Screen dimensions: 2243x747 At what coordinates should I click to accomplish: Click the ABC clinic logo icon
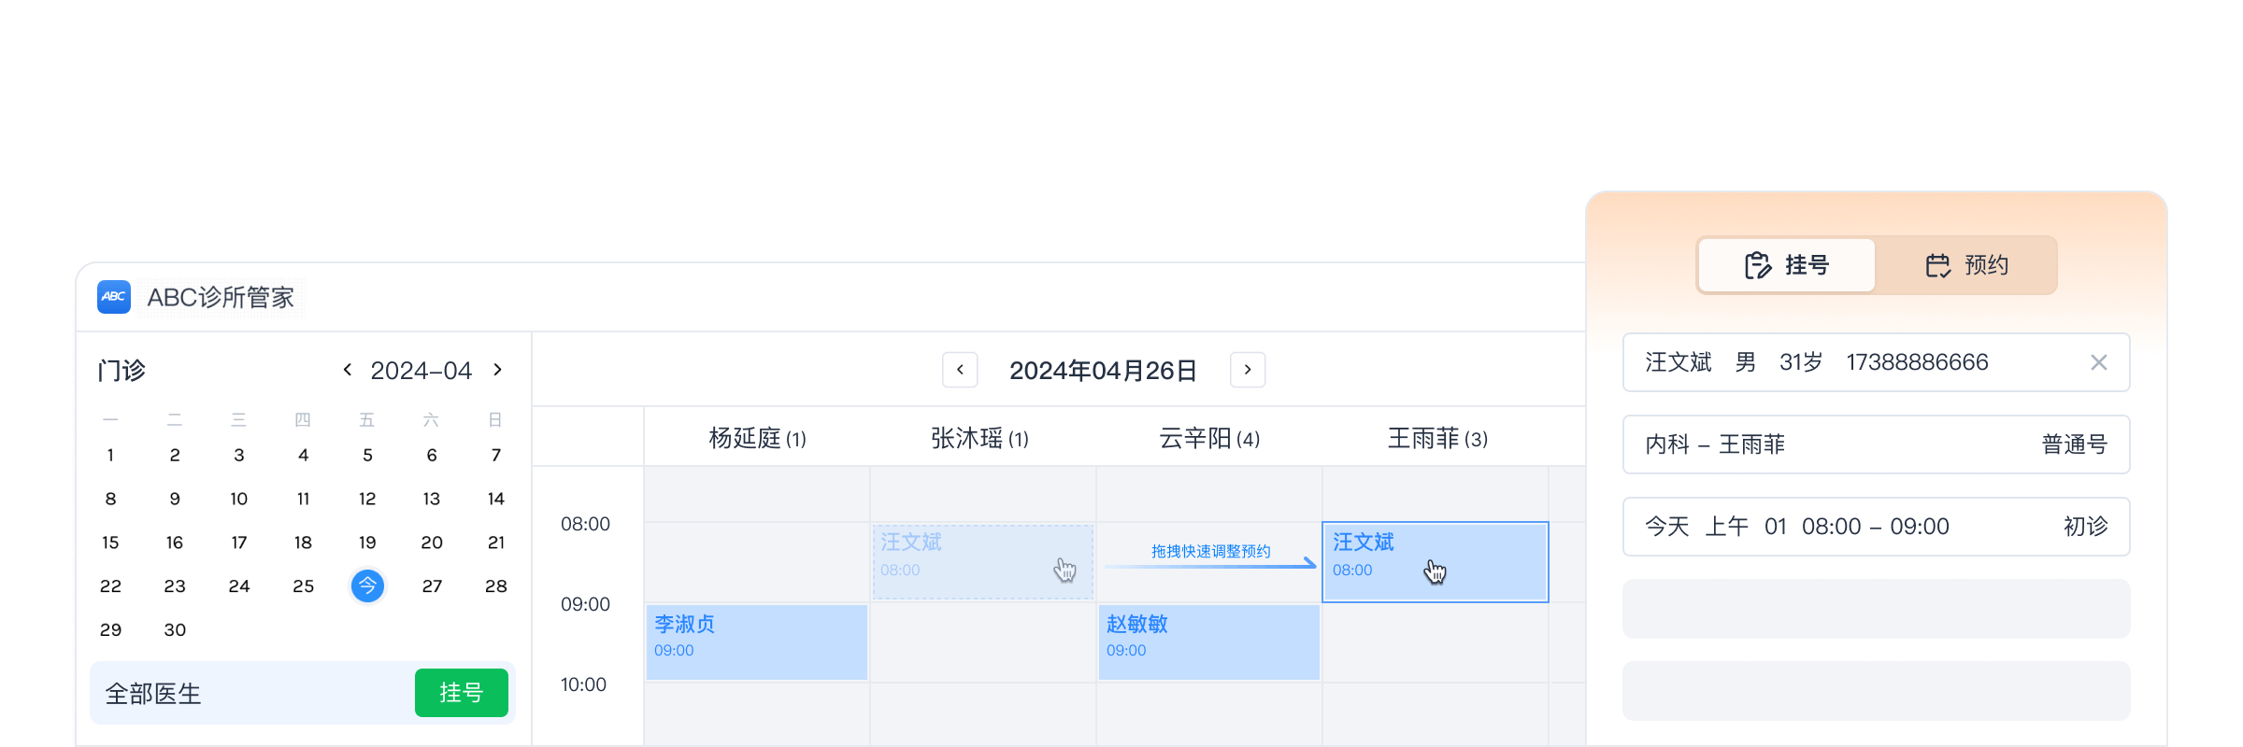(x=114, y=297)
